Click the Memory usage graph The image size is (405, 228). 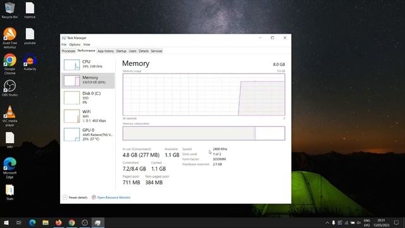point(204,94)
